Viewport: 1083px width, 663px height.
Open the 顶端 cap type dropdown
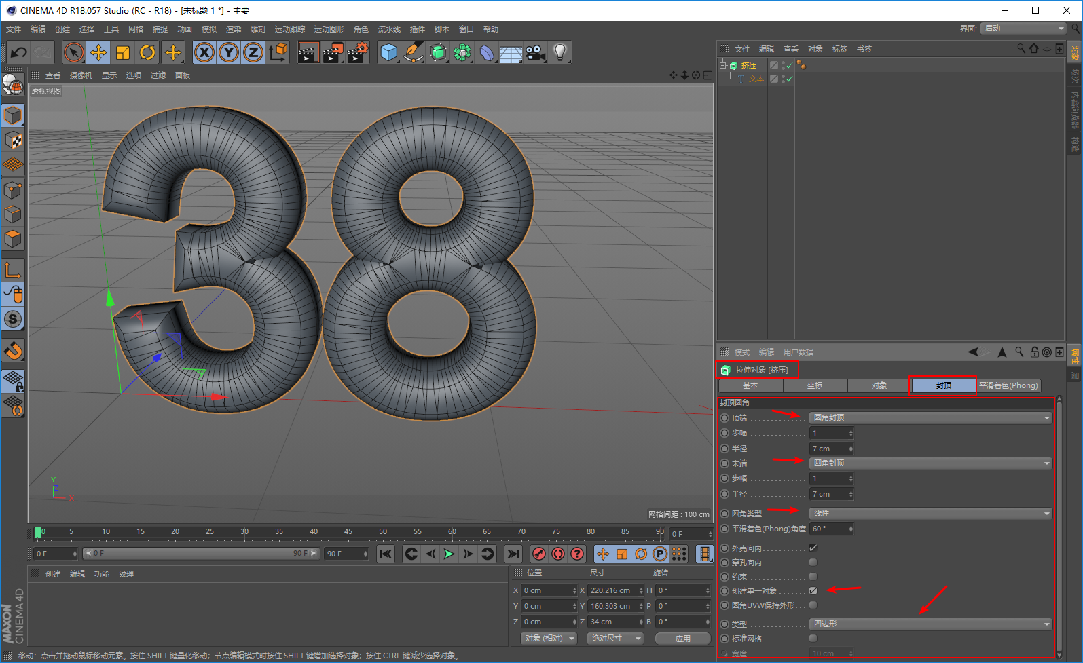930,417
